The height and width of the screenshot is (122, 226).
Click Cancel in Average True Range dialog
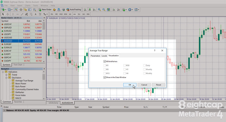[x=144, y=85]
